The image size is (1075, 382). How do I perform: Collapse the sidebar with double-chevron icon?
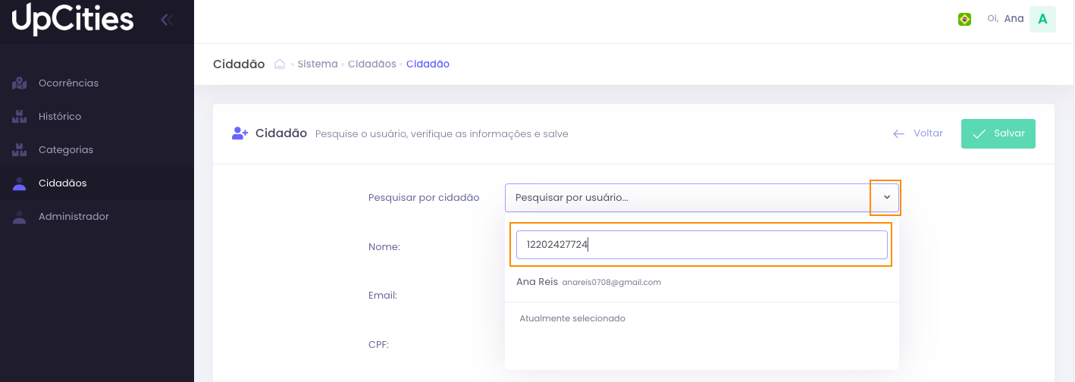click(167, 20)
